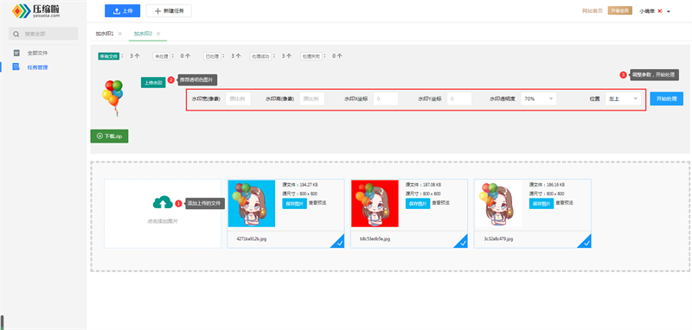
Task: Click the green 下载.zip button
Action: 110,136
